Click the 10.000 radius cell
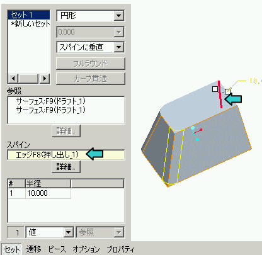The width and height of the screenshot is (262, 255). click(48, 193)
